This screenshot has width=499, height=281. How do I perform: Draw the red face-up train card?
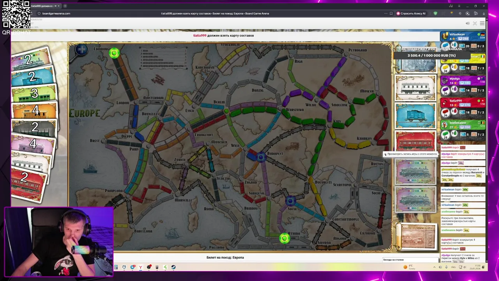pyautogui.click(x=416, y=141)
